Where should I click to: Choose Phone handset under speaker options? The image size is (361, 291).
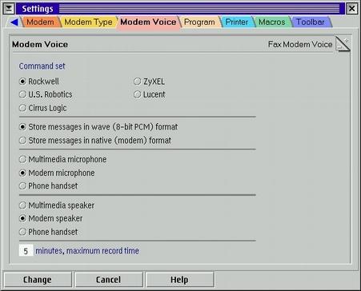point(48,232)
